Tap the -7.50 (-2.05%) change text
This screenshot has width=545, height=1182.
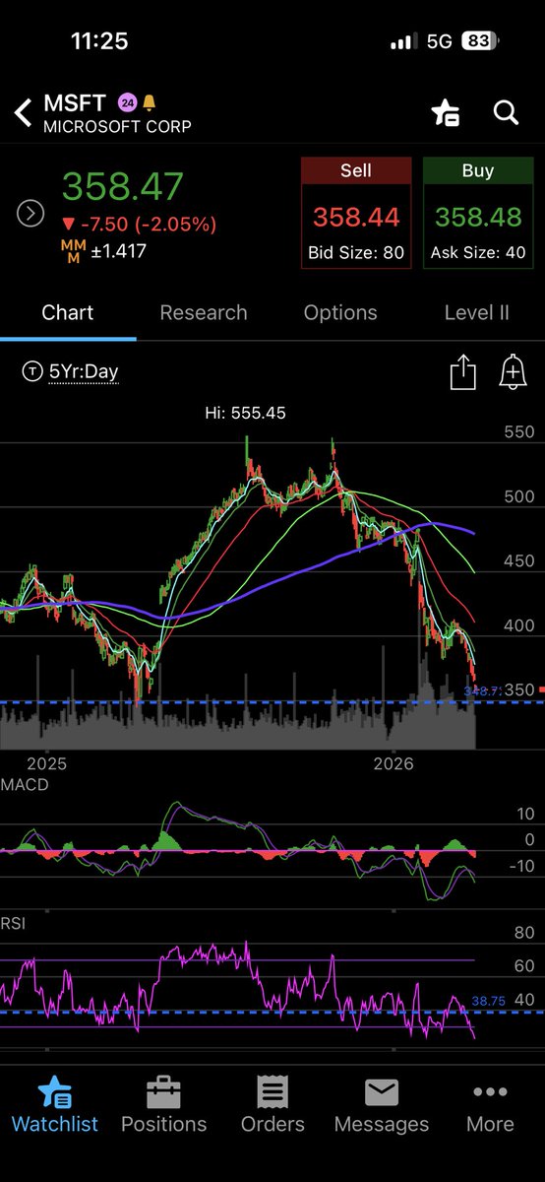pos(140,224)
